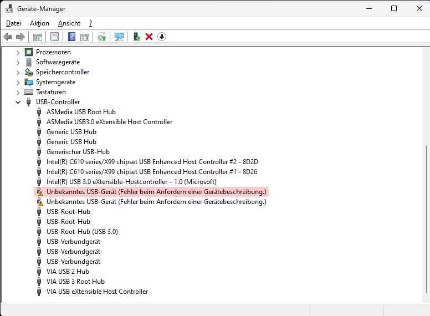Update the driver via the green-arrow device icon

(x=136, y=37)
